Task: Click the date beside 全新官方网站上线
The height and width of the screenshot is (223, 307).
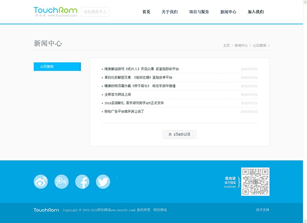Action: 249,95
